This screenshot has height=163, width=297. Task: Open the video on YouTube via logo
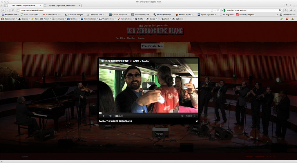tap(189, 116)
